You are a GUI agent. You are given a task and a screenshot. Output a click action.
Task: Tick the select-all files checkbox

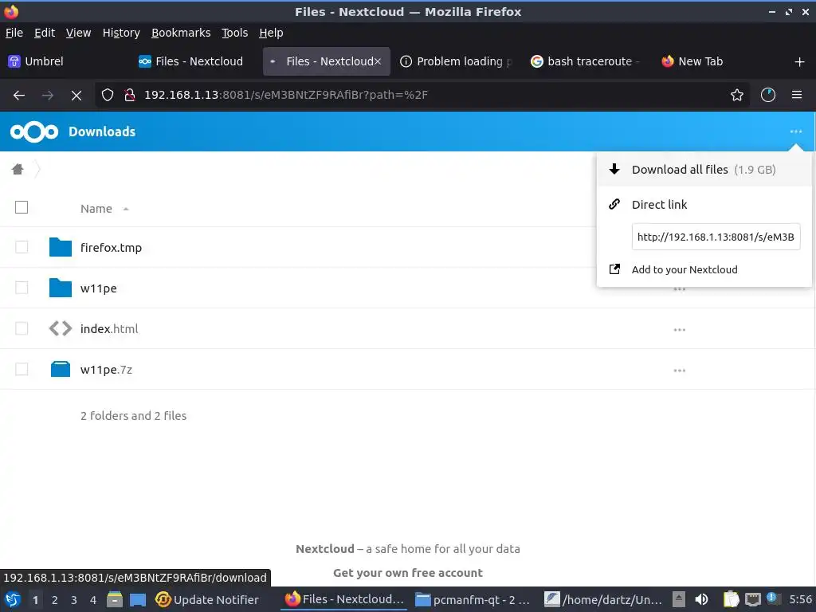point(22,207)
